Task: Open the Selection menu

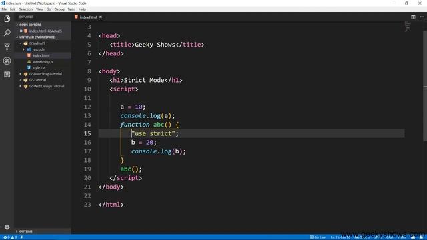Action: 25,9
